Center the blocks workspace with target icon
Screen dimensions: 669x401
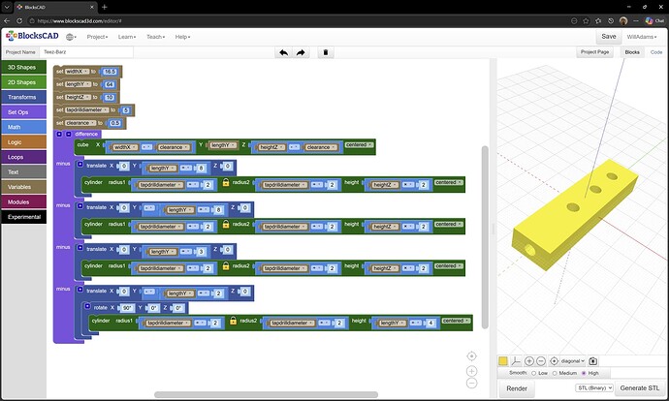click(471, 355)
